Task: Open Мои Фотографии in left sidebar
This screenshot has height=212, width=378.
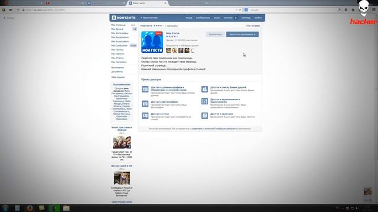Action: (x=119, y=33)
